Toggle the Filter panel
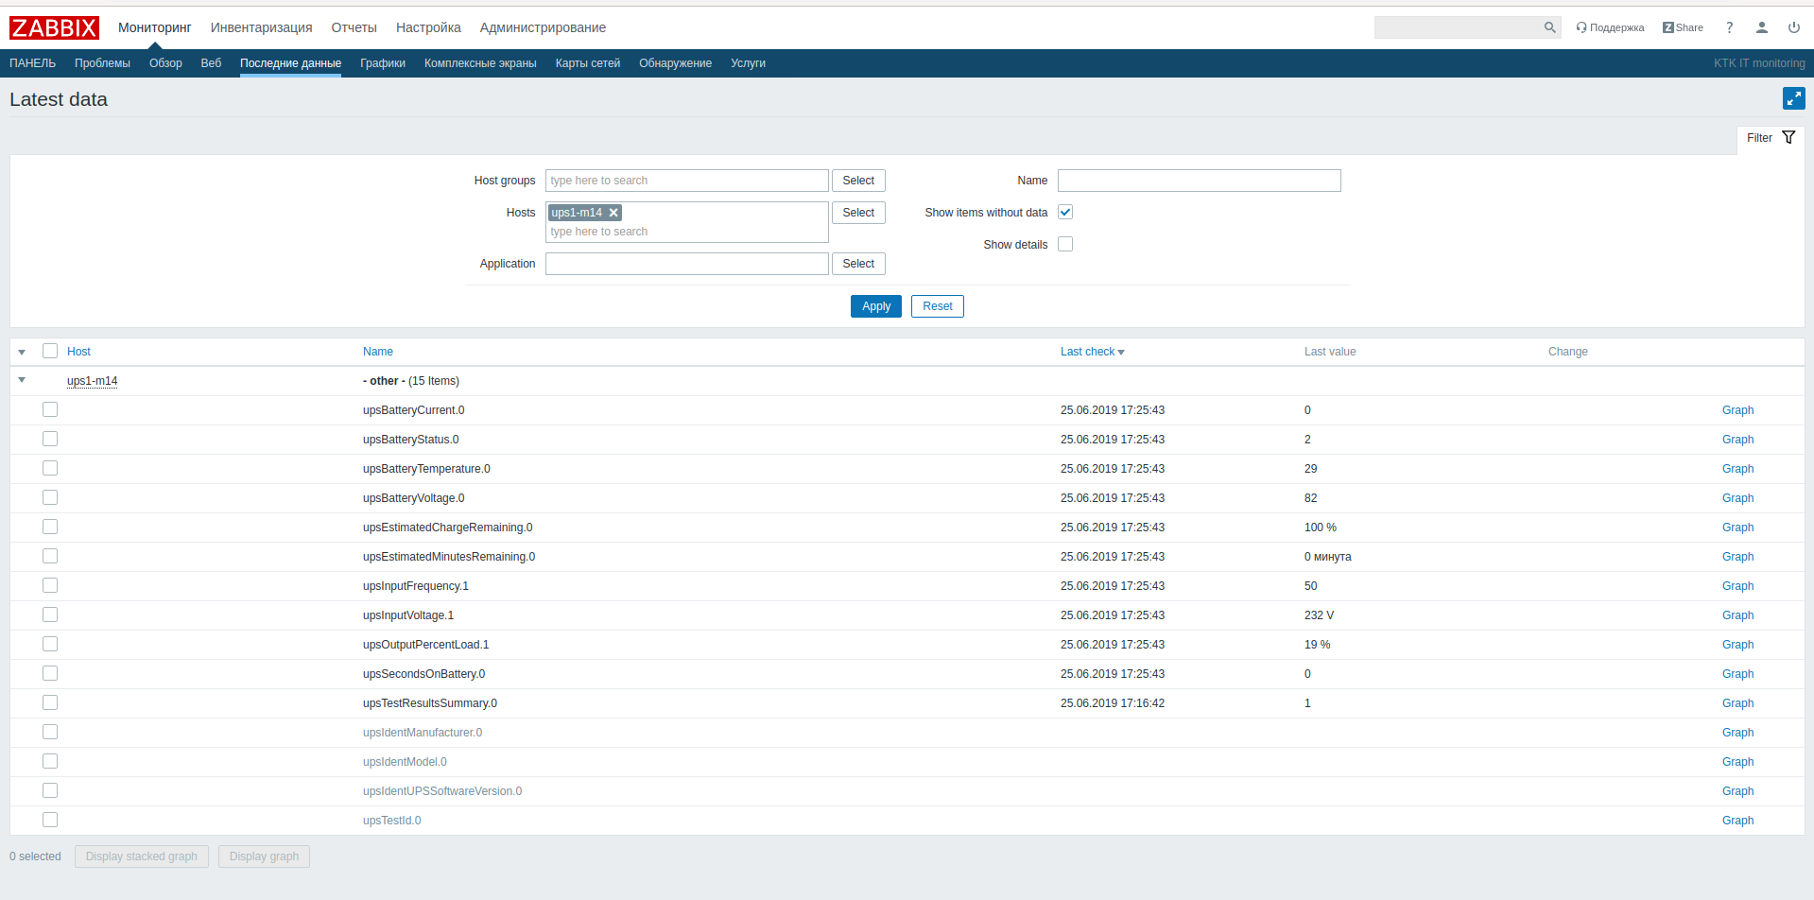Screen dimensions: 1814x900 1770,138
